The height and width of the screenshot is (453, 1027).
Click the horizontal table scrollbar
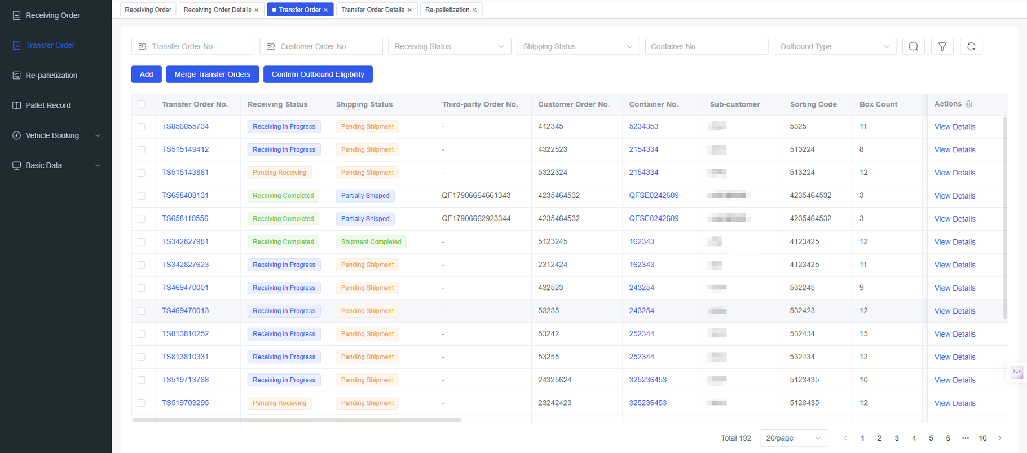297,420
